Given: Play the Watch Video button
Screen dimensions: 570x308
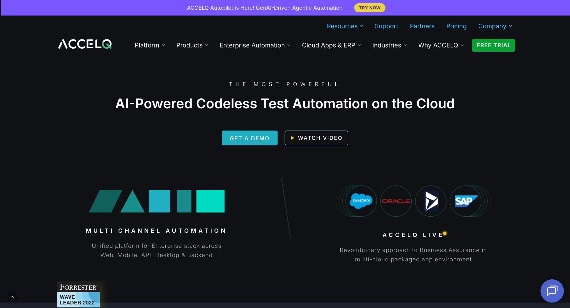Looking at the screenshot, I should point(316,138).
